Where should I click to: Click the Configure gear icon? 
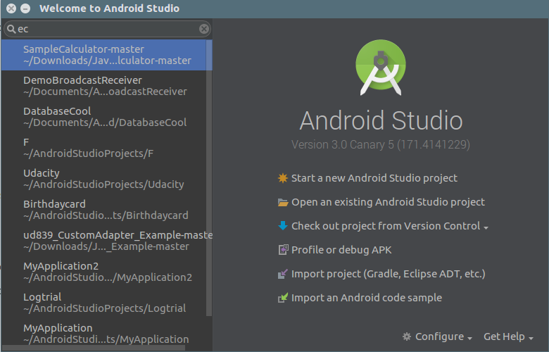click(407, 337)
